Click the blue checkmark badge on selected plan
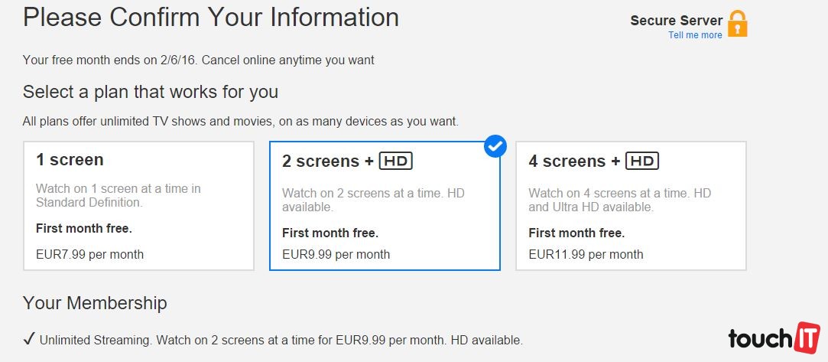 point(495,145)
